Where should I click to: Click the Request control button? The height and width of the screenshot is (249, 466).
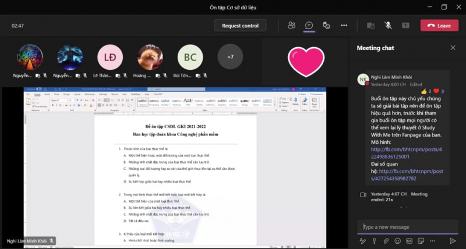pos(240,26)
